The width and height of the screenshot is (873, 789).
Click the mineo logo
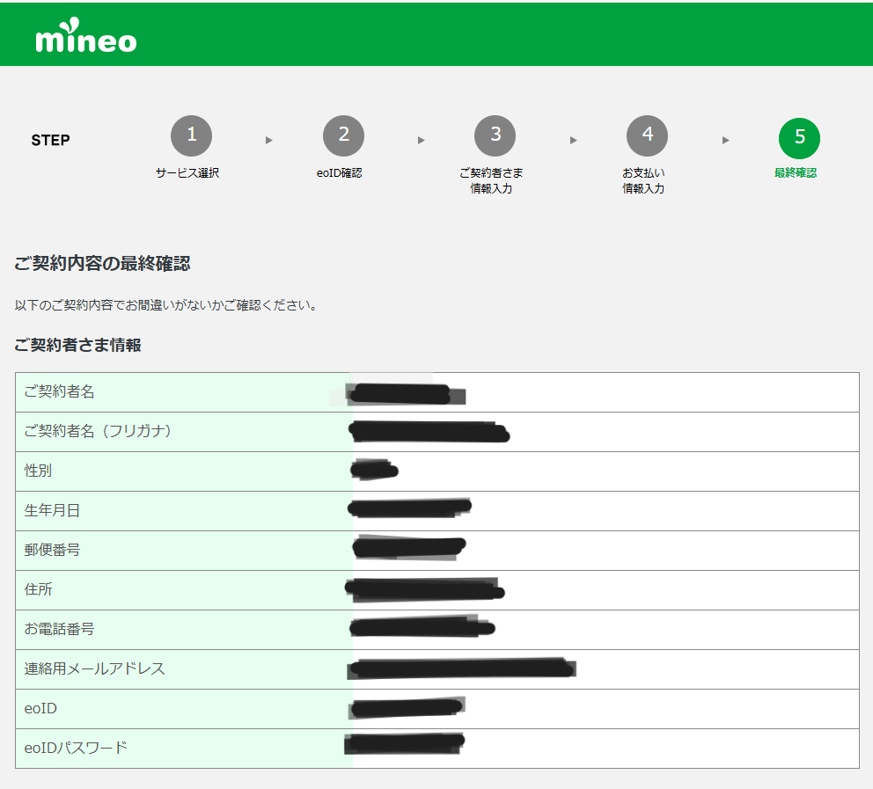[x=85, y=35]
